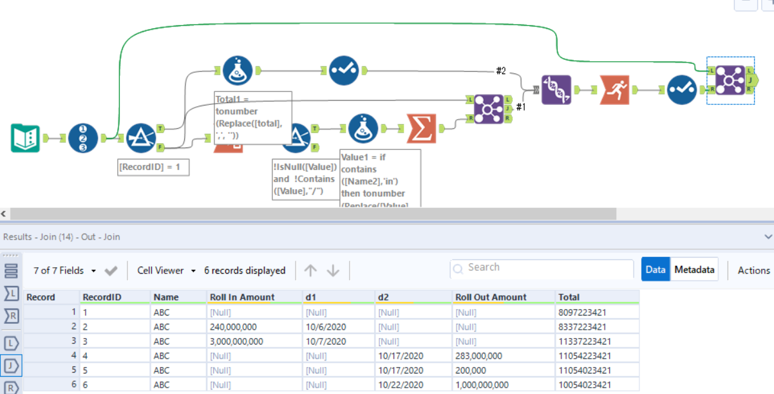Select the Formula tool computing Total1
The width and height of the screenshot is (774, 394).
237,71
